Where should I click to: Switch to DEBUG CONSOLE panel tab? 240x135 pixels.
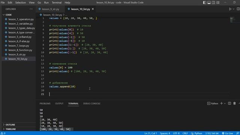coord(91,103)
